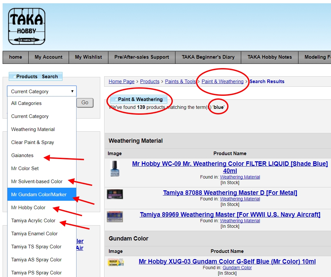The image size is (331, 277).
Task: Click the Go search button
Action: (85, 103)
